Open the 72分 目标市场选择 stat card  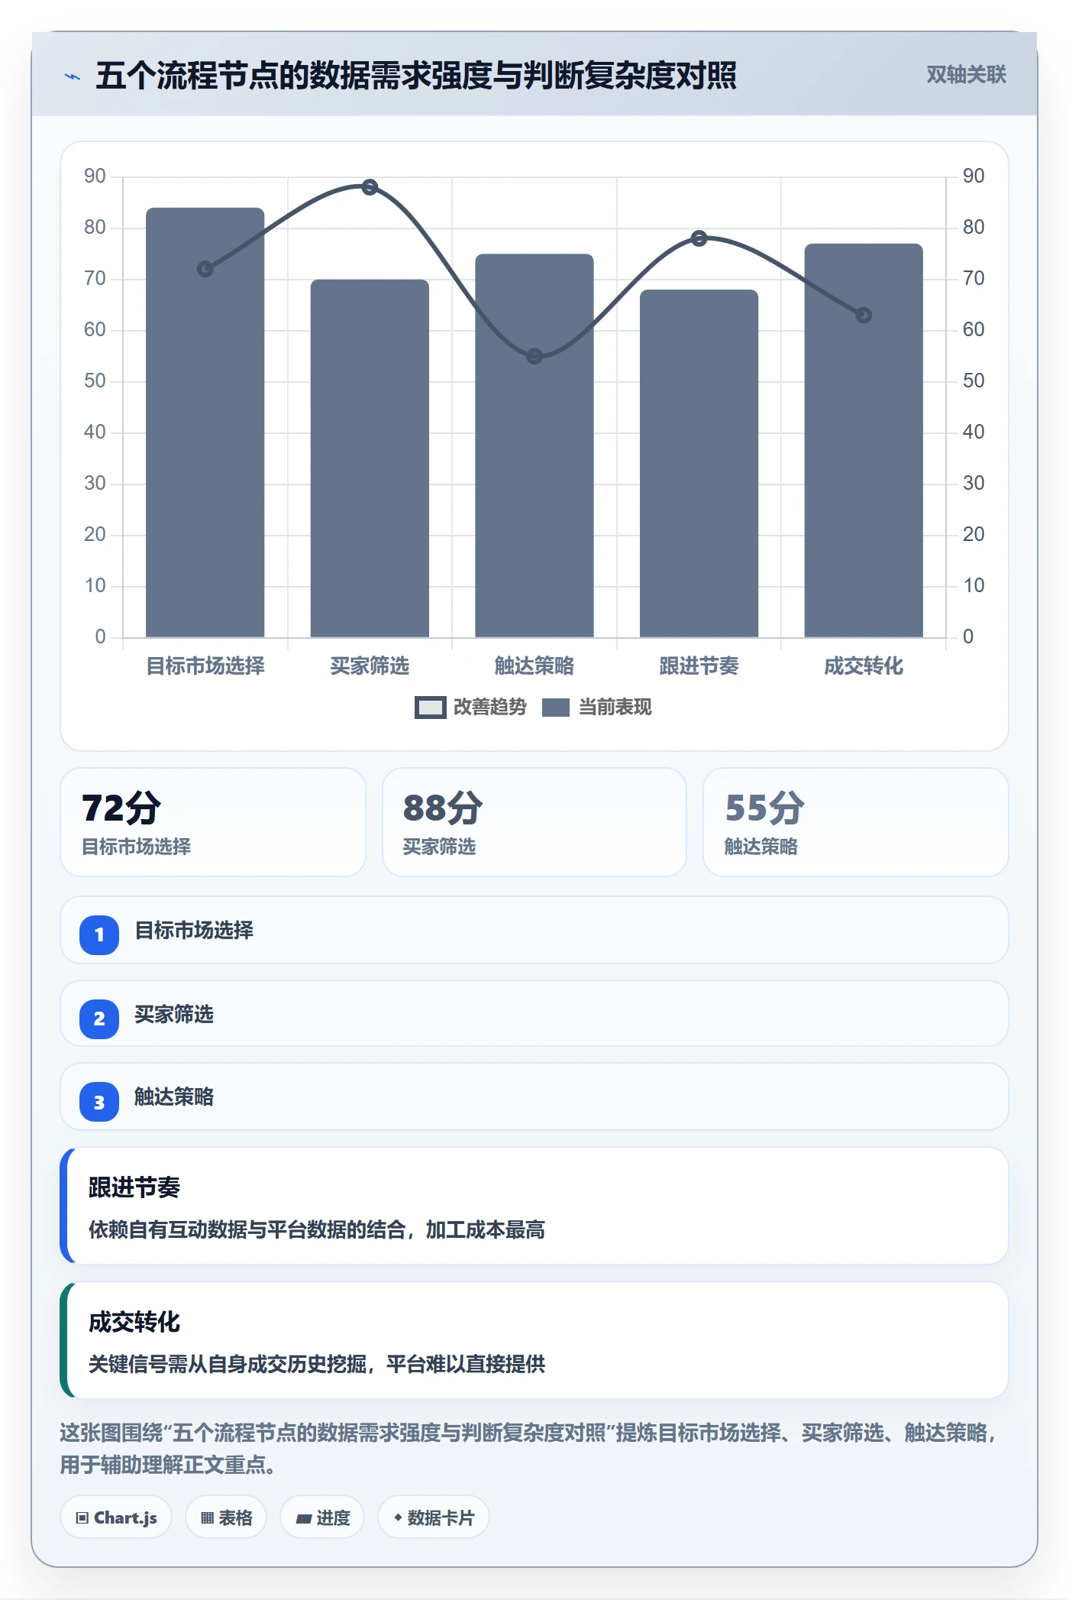tap(213, 822)
